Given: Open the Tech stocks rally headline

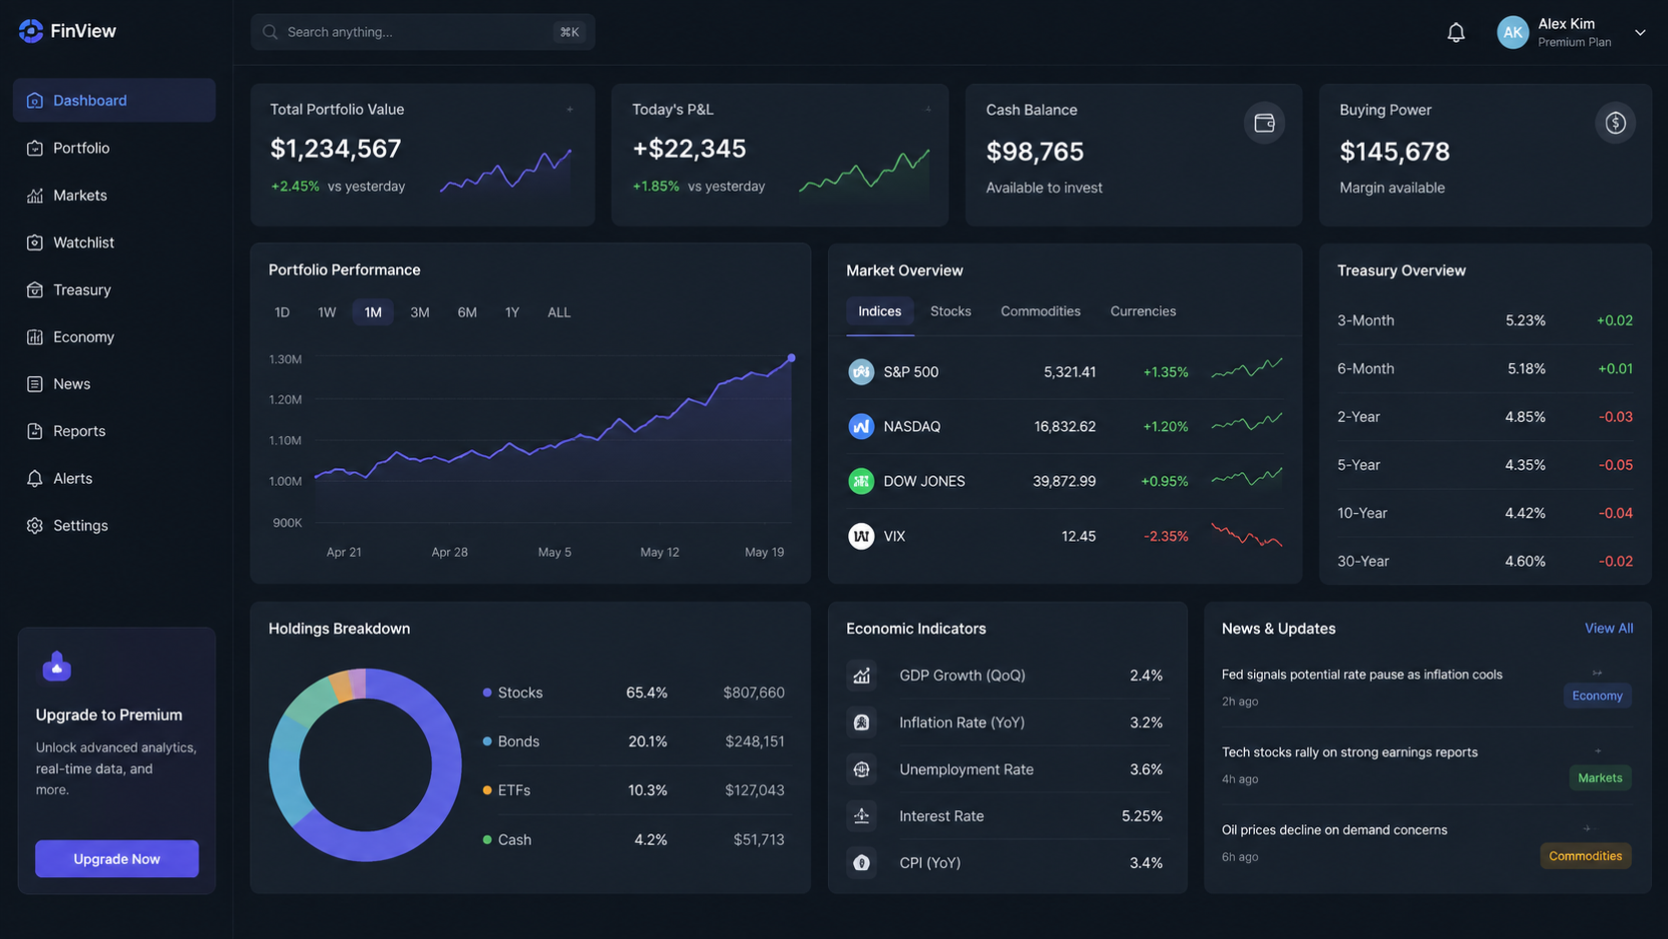Looking at the screenshot, I should click(x=1350, y=752).
